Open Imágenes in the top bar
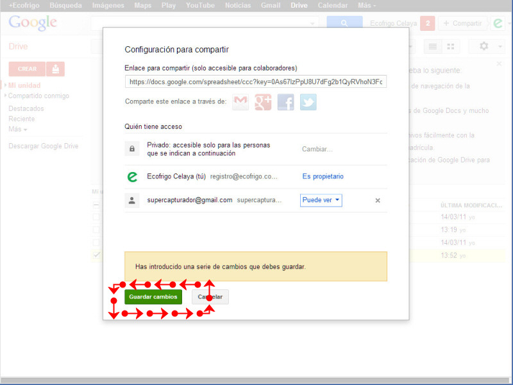 (108, 6)
